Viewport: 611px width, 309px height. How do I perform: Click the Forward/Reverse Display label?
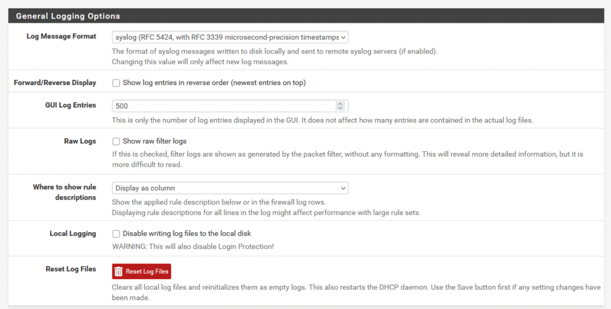pos(55,83)
